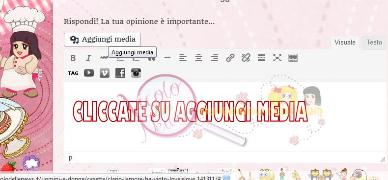Switch to the Testo tab
Image resolution: width=388 pixels, height=180 pixels.
(374, 43)
